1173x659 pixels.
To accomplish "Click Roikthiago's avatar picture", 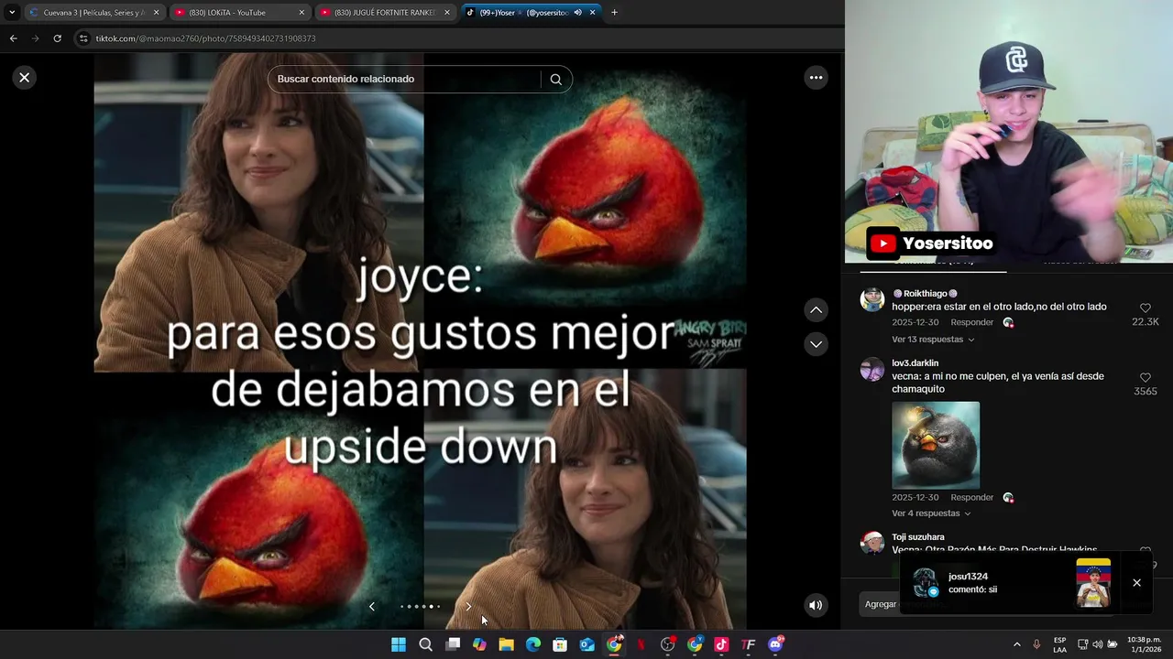I will click(x=872, y=299).
